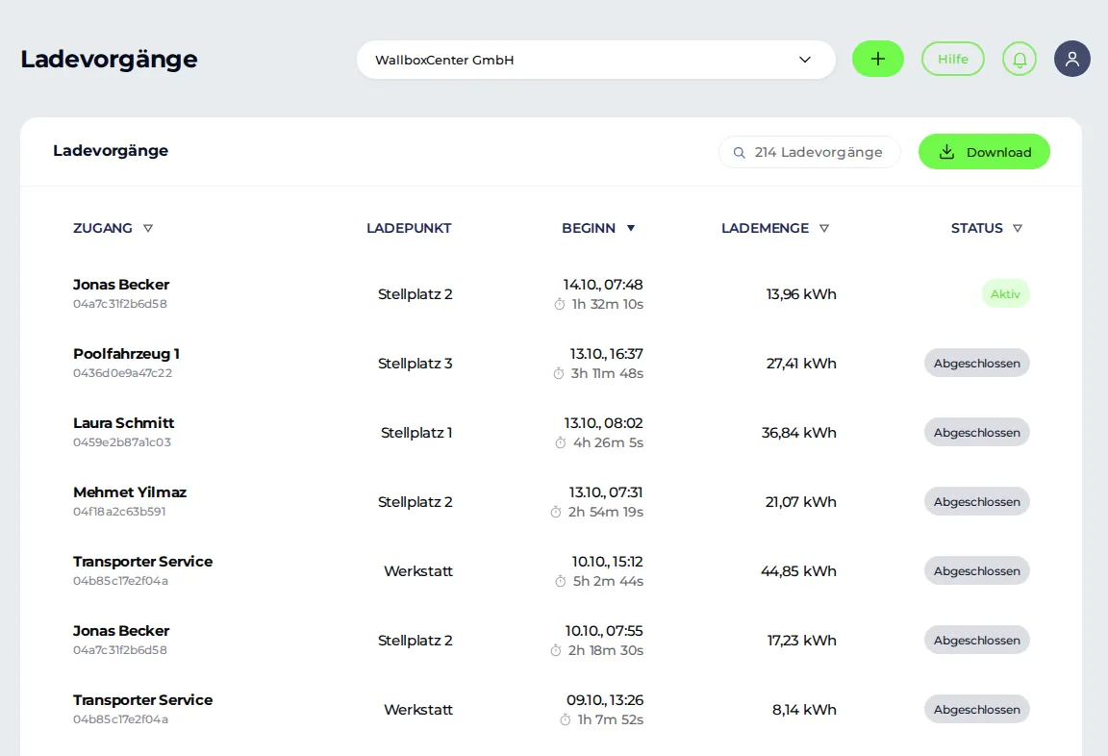Screen dimensions: 1108x756
Task: Click the start time 13.10., 07:31
Action: pyautogui.click(x=606, y=492)
